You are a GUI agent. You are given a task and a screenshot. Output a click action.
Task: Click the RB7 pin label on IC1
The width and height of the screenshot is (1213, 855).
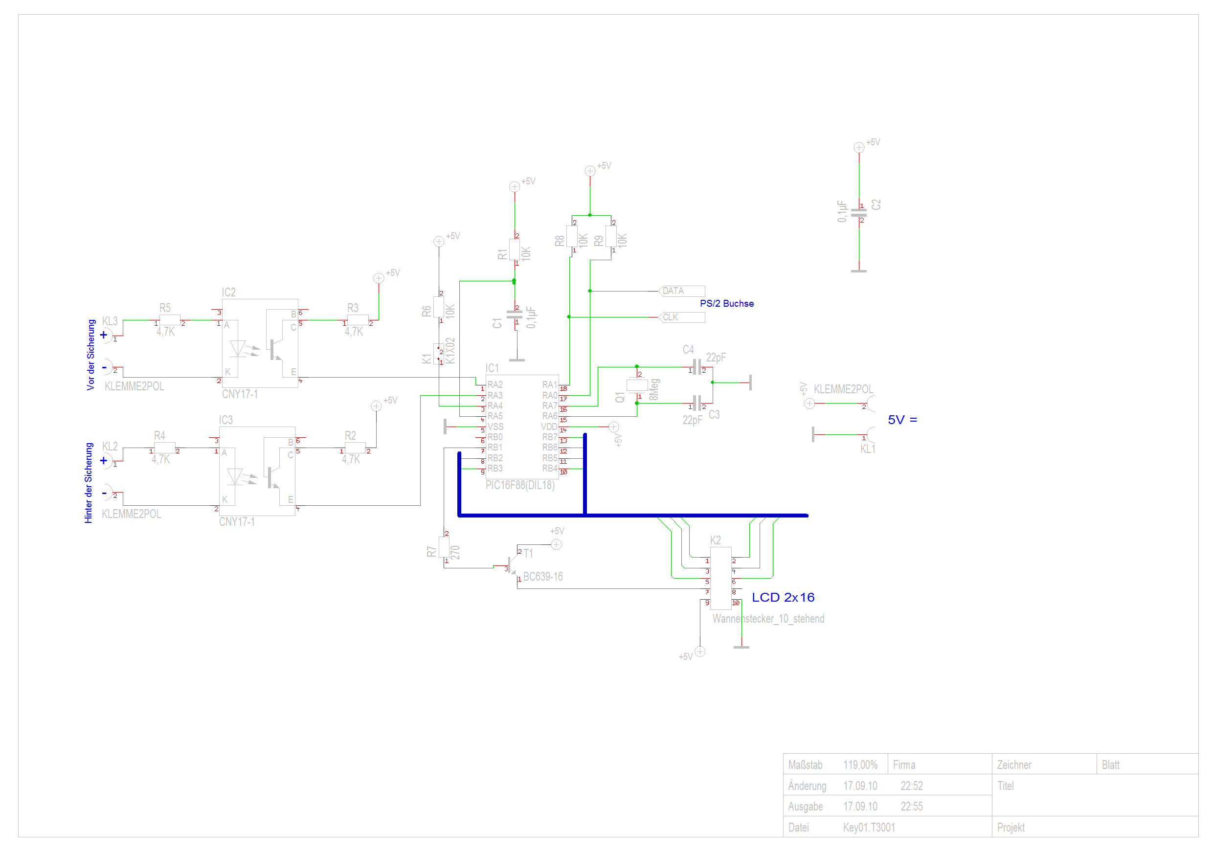point(549,438)
